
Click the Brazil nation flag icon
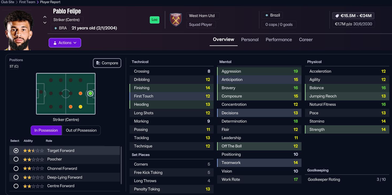pos(266,15)
